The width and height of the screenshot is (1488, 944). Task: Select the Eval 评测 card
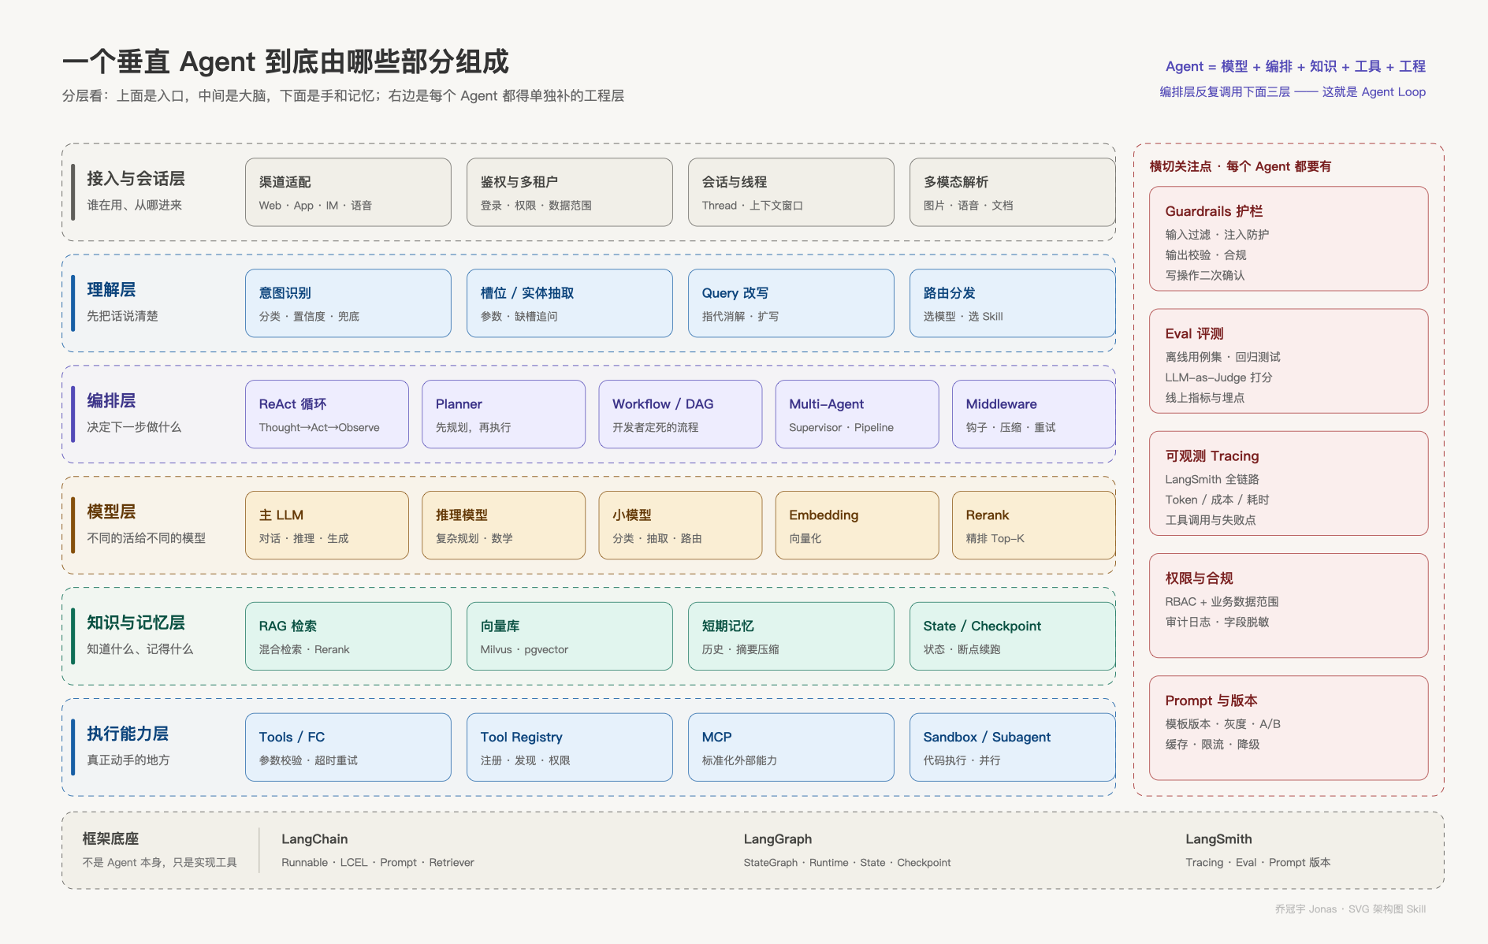[1289, 361]
